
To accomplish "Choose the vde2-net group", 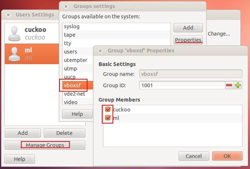I will pos(74,94).
